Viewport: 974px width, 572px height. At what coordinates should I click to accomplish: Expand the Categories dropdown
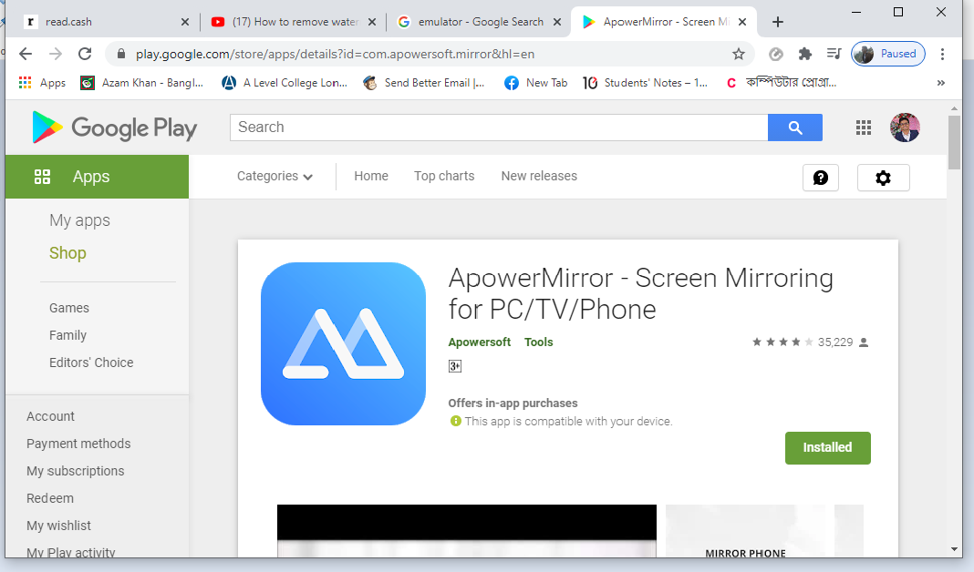coord(275,176)
